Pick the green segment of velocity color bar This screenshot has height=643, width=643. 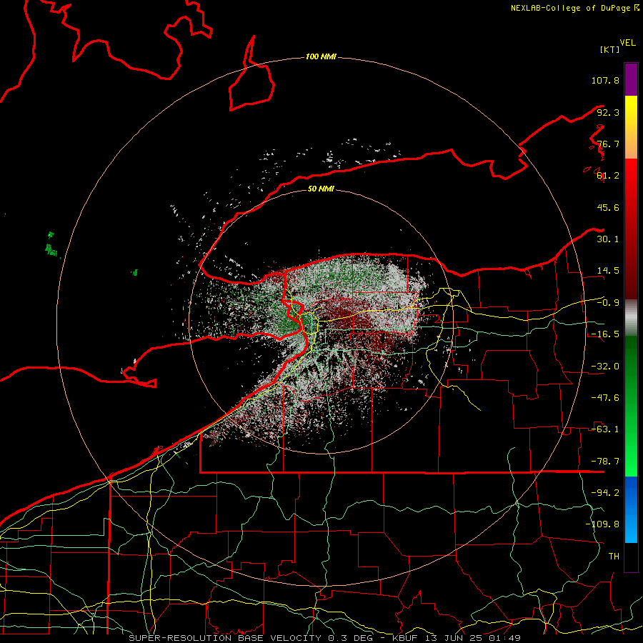click(631, 407)
